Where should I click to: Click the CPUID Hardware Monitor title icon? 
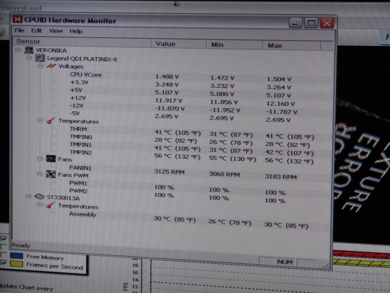tap(17, 19)
